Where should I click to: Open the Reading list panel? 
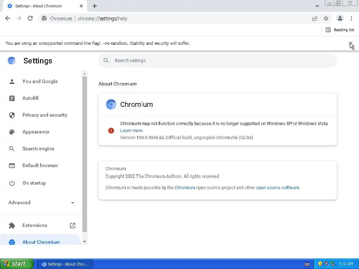coord(340,30)
